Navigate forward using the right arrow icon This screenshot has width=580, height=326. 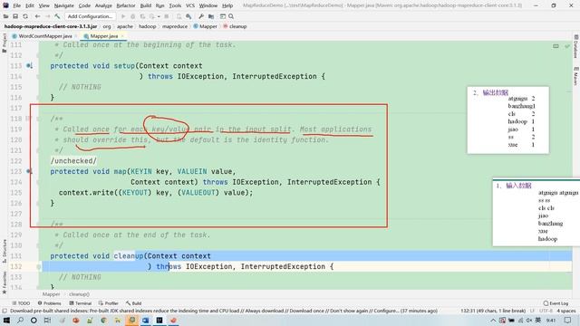coord(47,16)
